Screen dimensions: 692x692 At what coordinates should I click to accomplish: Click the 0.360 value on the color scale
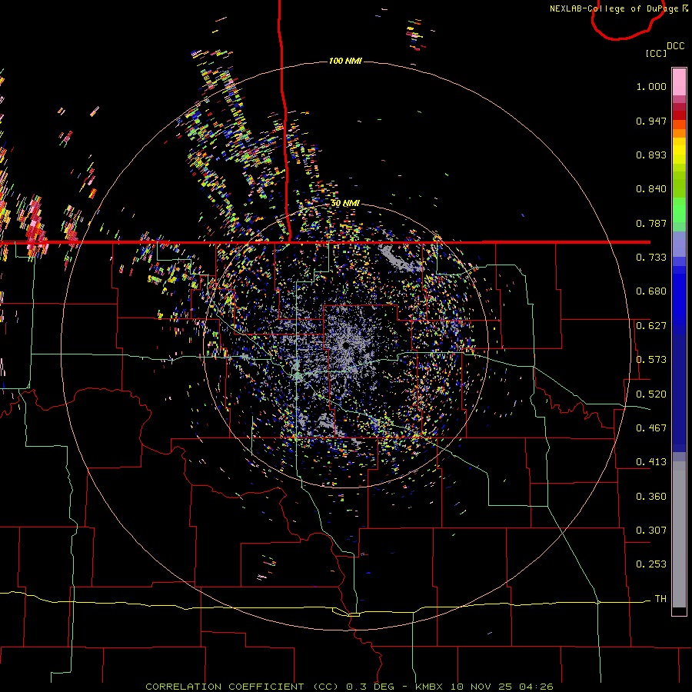(651, 497)
